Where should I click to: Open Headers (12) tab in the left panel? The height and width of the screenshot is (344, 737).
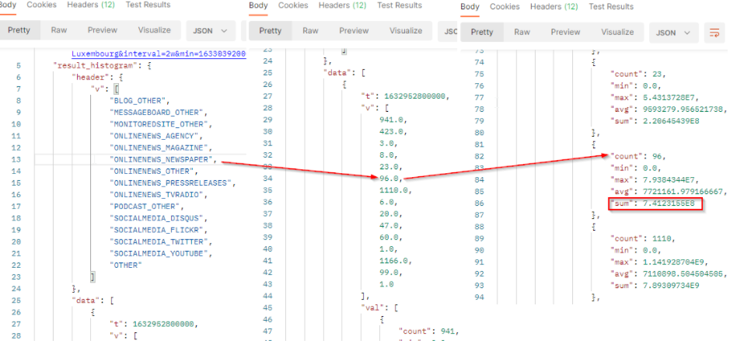click(91, 5)
